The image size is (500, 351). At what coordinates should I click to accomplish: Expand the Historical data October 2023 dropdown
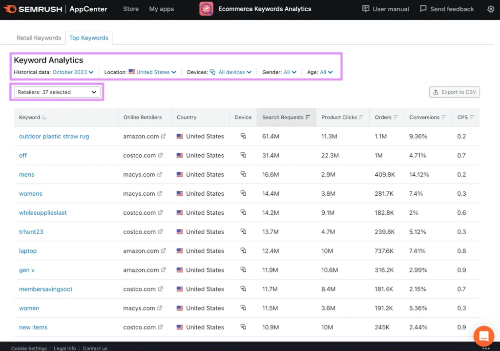73,72
